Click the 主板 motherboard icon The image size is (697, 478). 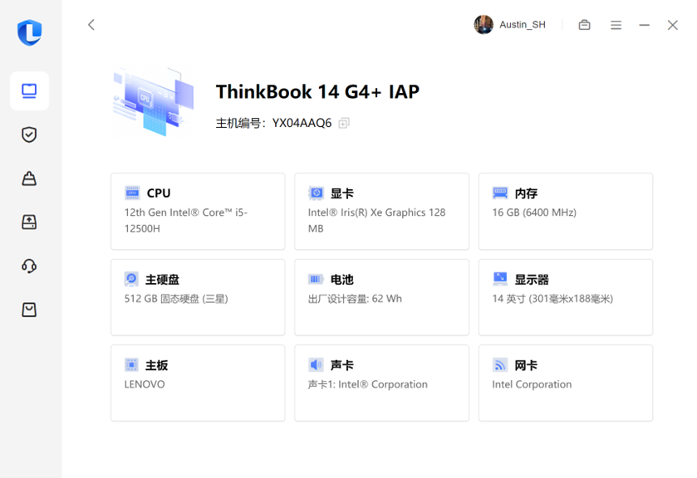(131, 365)
